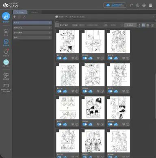Toggle the sync switch for 新刊13
This screenshot has height=158, width=156.
[84, 91]
